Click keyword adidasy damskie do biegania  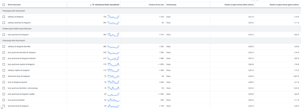19,23
